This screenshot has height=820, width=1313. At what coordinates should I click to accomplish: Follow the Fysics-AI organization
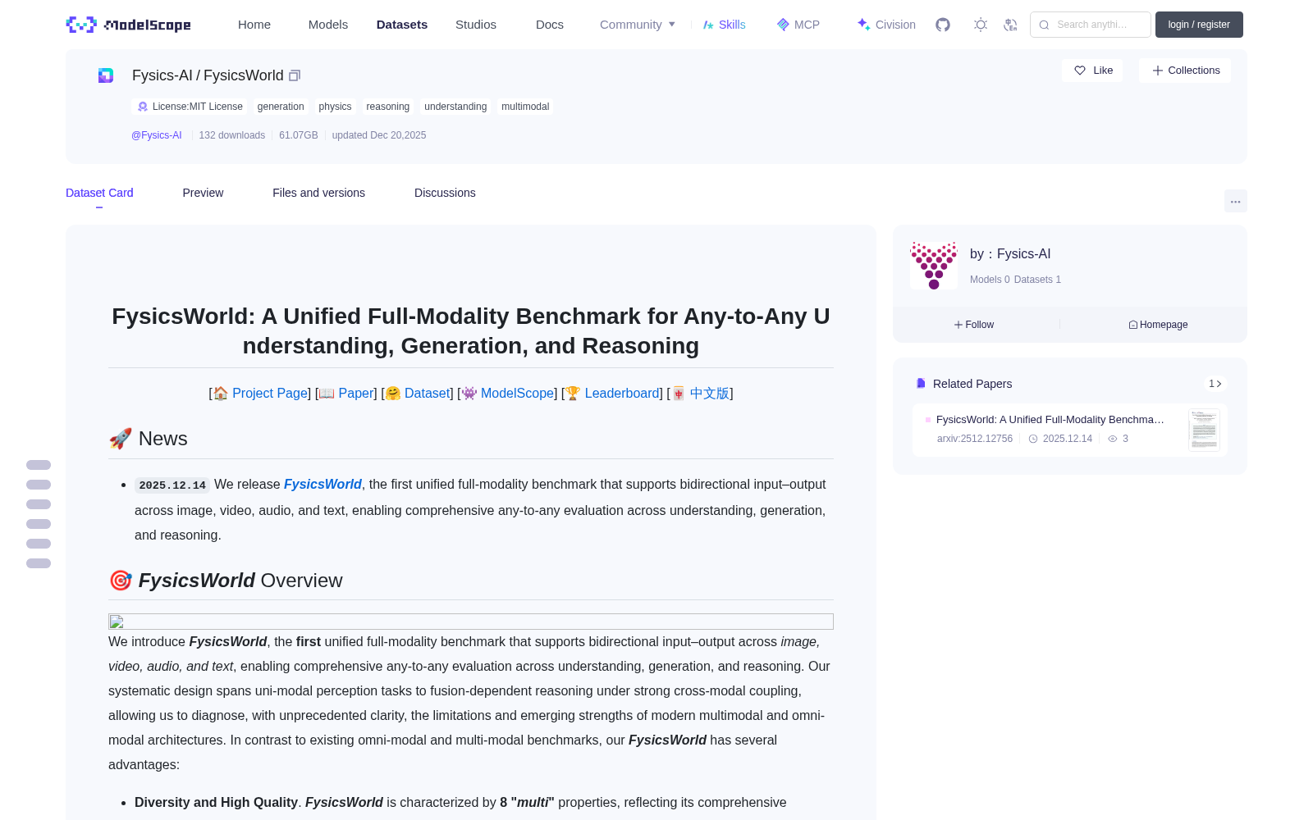tap(974, 325)
